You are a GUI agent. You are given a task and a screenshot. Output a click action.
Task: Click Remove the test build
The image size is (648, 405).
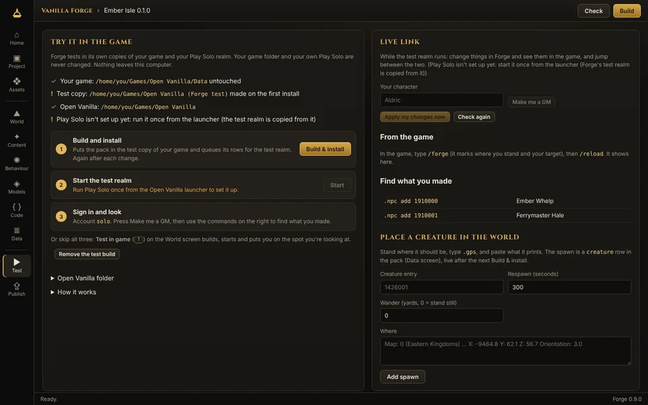(87, 254)
